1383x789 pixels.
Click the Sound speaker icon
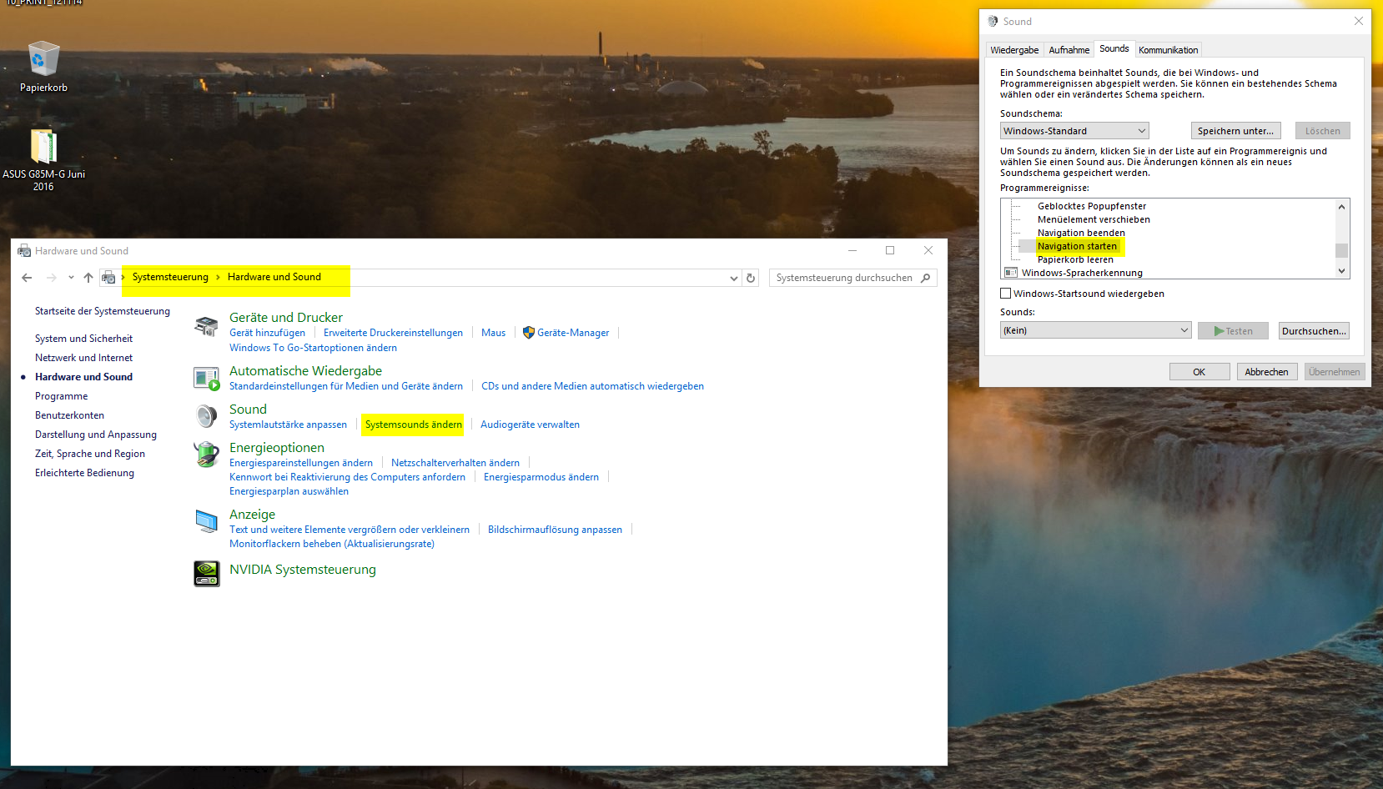206,415
